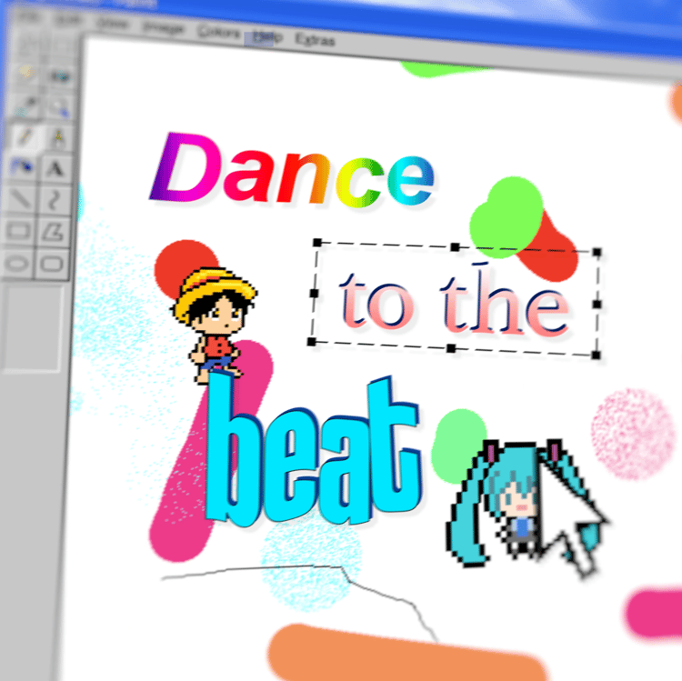
Task: Select the Eraser tool
Action: tap(27, 73)
